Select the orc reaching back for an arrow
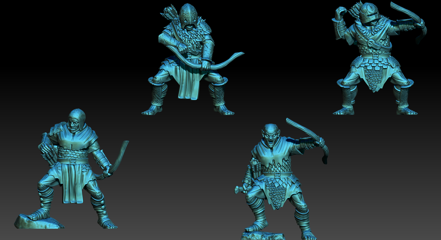441x240 pixels. pos(376,59)
